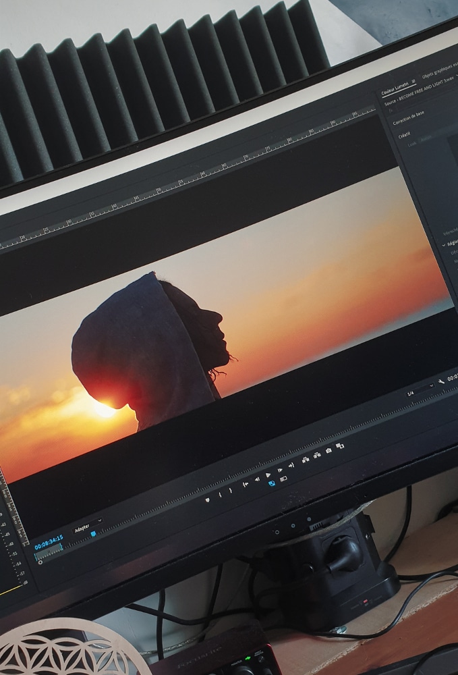Collapse the Créatif section
Viewport: 458px width, 675px height.
404,135
